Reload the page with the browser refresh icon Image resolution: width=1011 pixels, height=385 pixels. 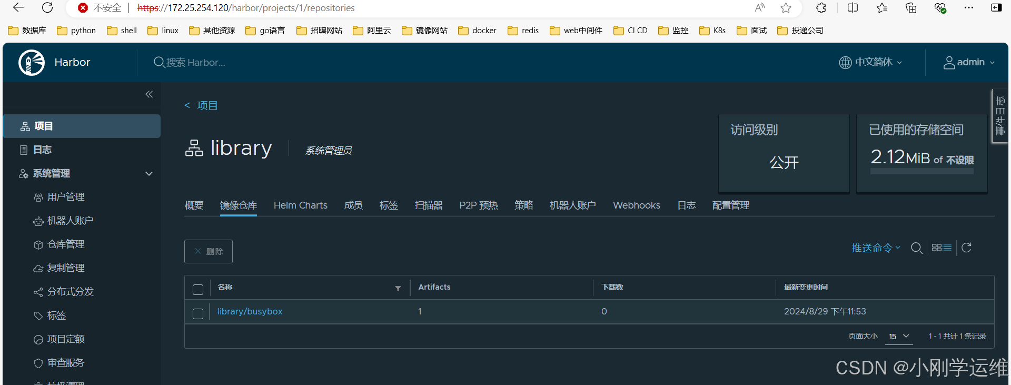coord(47,7)
